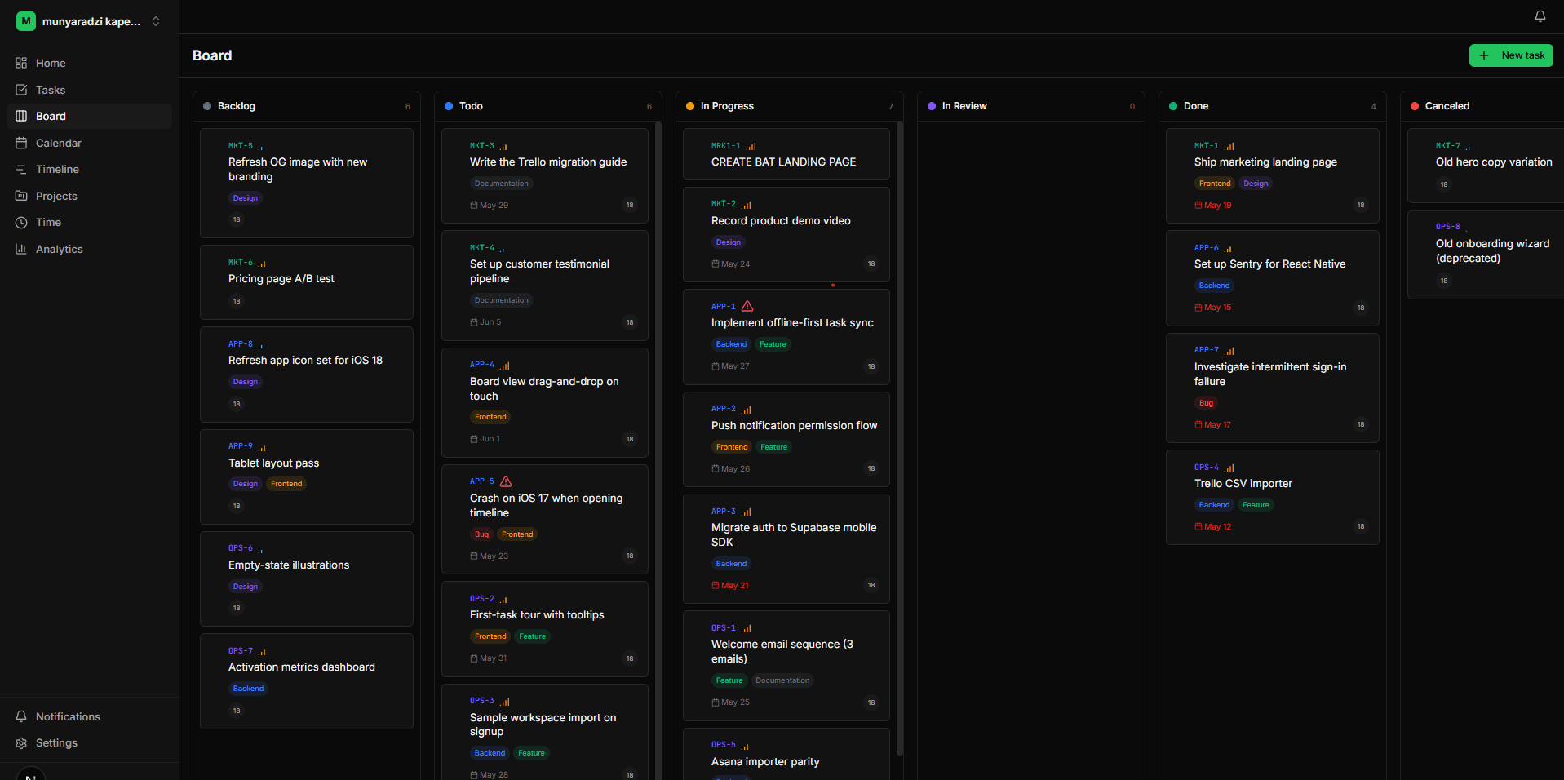The image size is (1564, 780).
Task: Click assignee avatar on Trello CSV importer card
Action: [1360, 526]
